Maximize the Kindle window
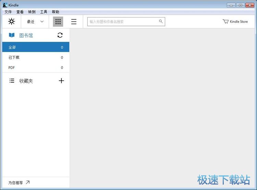This screenshot has height=190, width=257. tap(240, 5)
